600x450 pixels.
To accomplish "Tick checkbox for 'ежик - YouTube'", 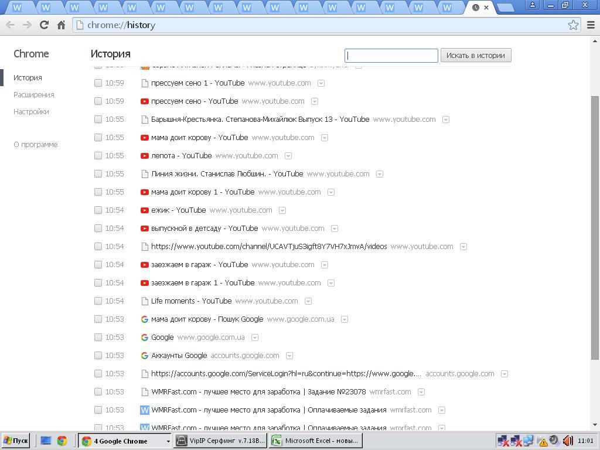I will 98,210.
